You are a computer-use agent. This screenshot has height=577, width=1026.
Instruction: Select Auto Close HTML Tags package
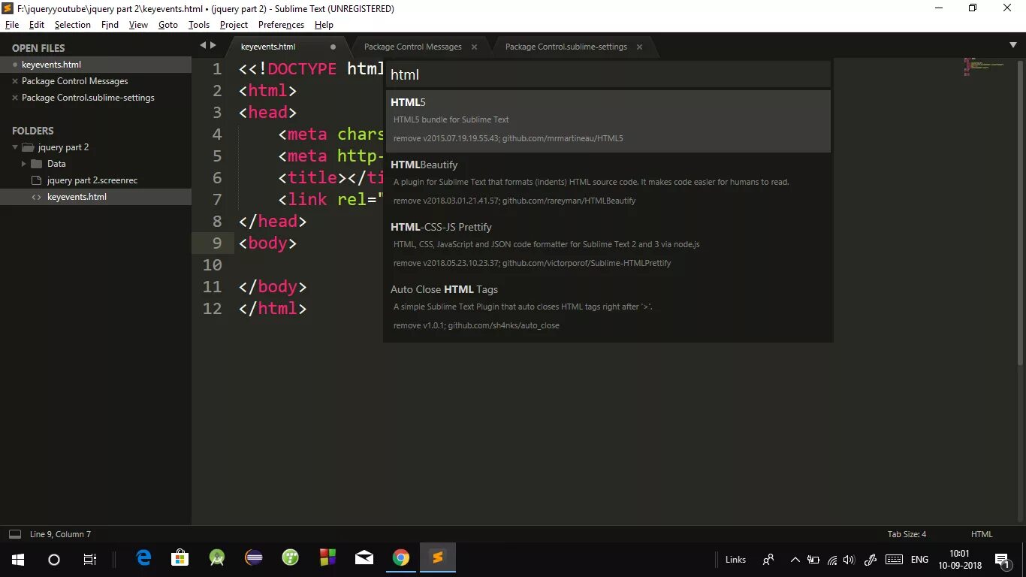click(608, 308)
